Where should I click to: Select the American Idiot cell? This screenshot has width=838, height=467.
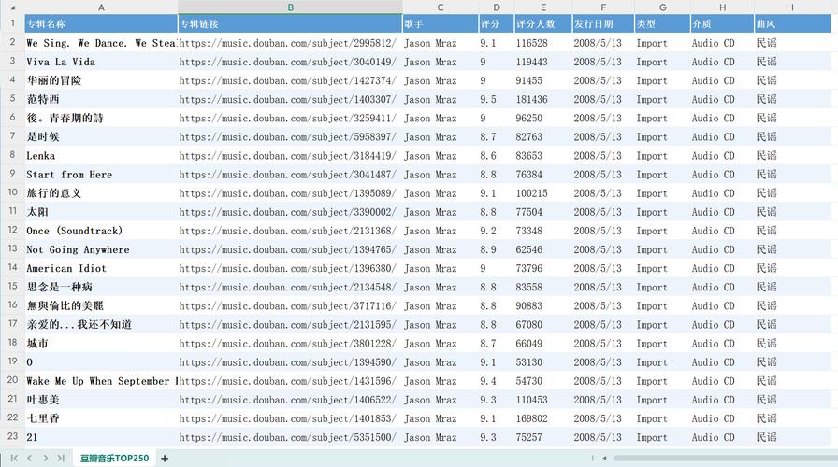point(101,268)
